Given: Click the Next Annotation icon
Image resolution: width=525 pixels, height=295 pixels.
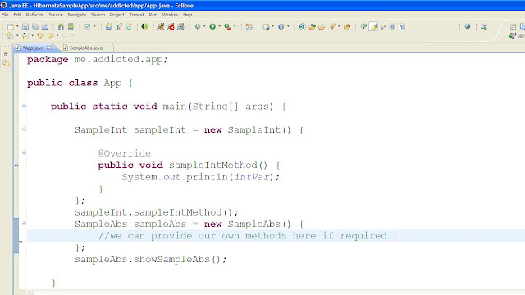Looking at the screenshot, I should (x=10, y=35).
